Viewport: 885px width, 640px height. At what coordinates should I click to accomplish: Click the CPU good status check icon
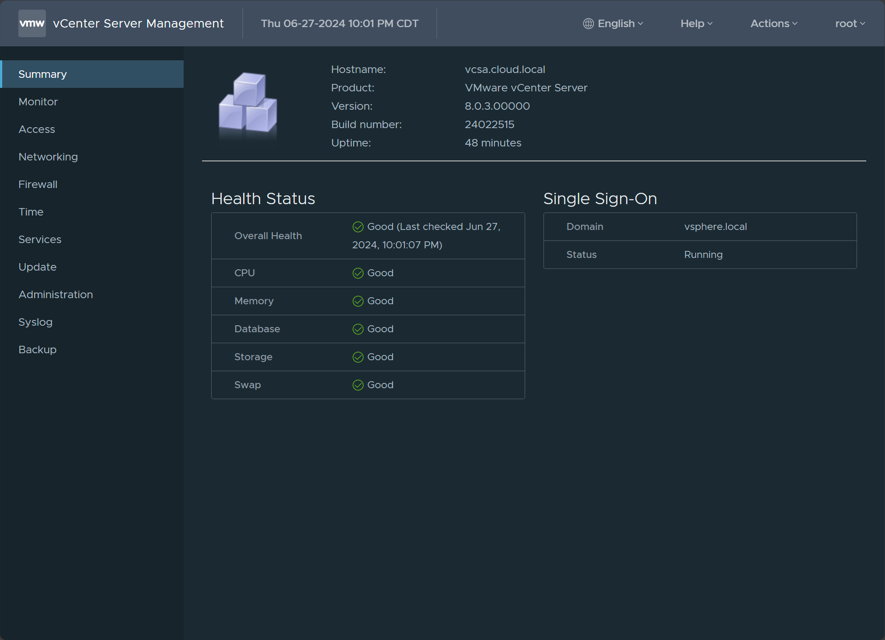(x=358, y=273)
